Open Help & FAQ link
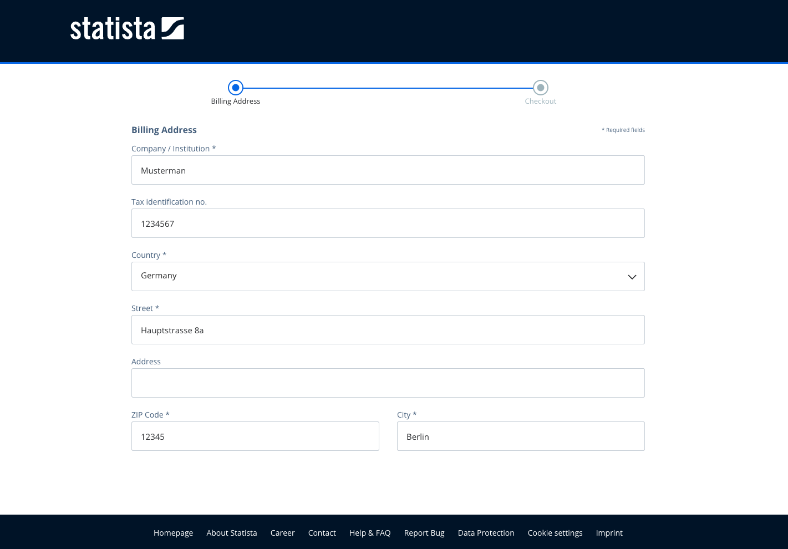Image resolution: width=788 pixels, height=549 pixels. tap(370, 533)
